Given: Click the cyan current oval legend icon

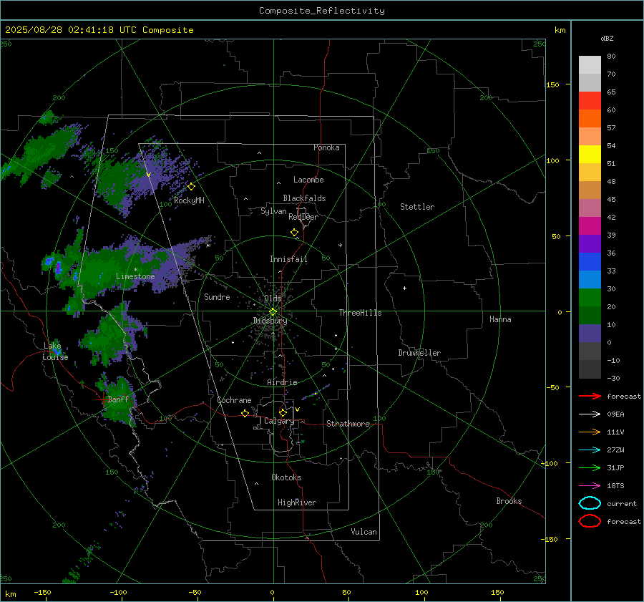Looking at the screenshot, I should point(590,503).
